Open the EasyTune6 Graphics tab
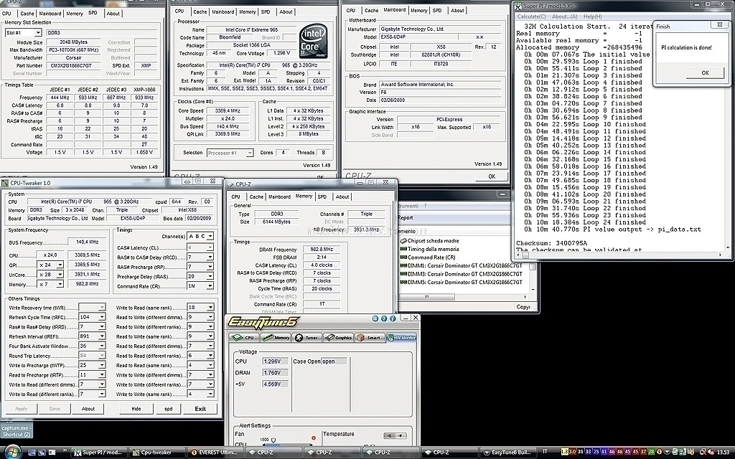Viewport: 735px width, 459px height. [339, 337]
